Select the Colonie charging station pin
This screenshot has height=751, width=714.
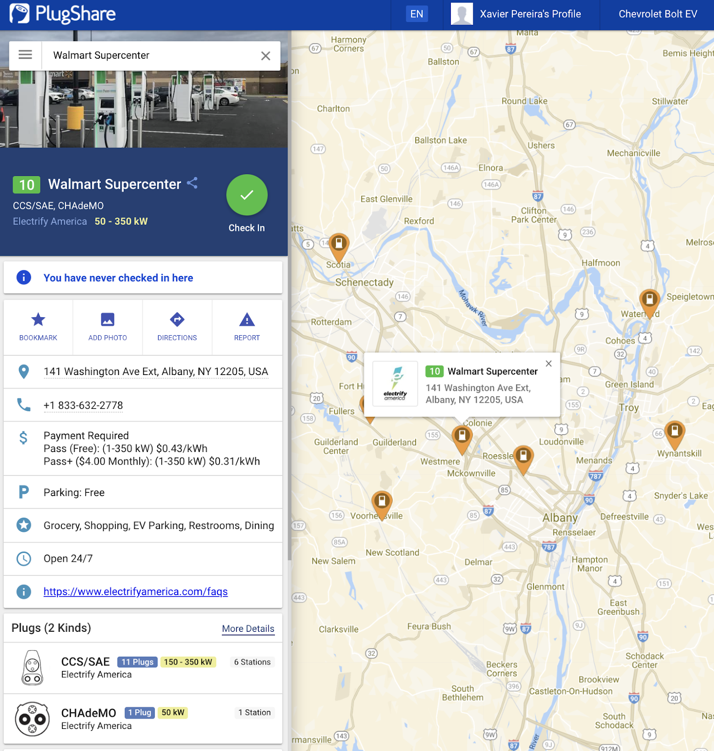point(462,441)
